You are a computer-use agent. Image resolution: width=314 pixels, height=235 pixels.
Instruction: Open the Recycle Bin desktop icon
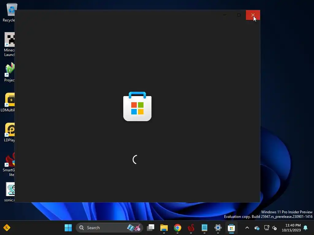9,13
